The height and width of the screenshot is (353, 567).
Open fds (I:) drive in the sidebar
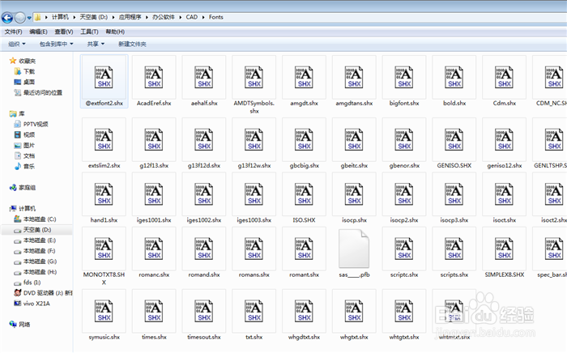(x=27, y=283)
